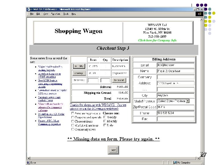This screenshot has width=220, height=165.
Task: Click the Billing Address header
Action: tap(164, 59)
